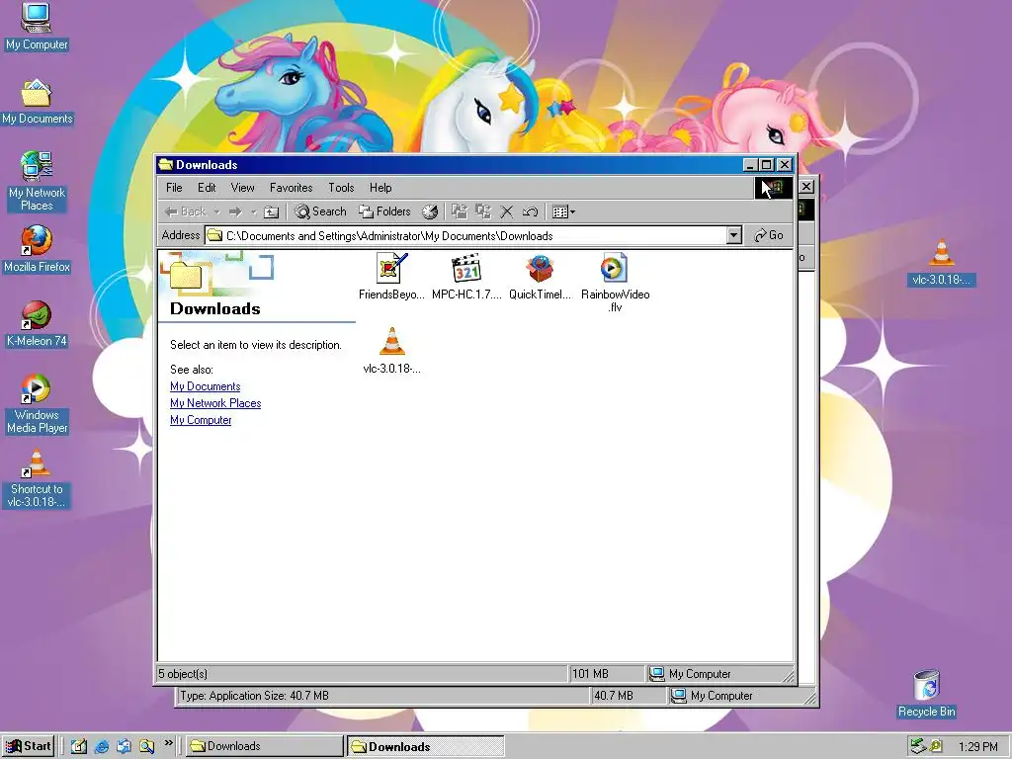Click the Delete toolbar icon

click(507, 211)
